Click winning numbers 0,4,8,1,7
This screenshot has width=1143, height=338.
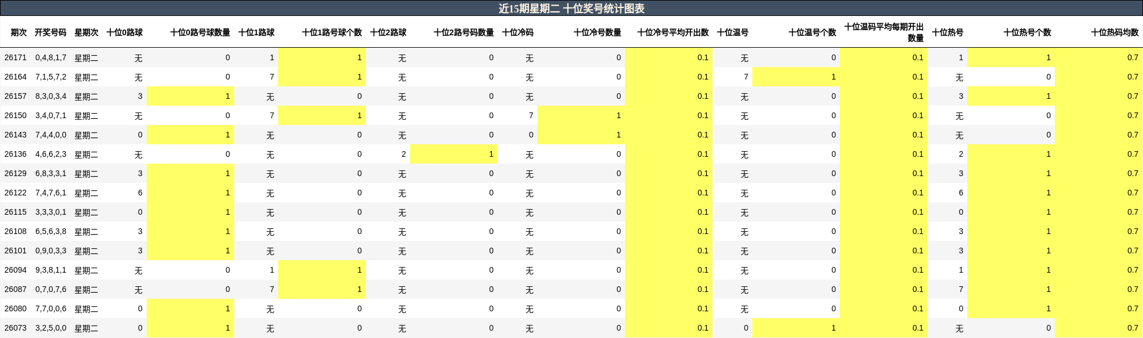(51, 57)
